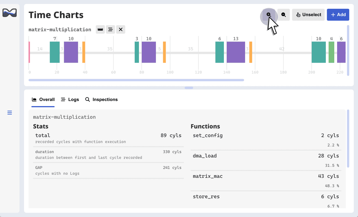Click the pink block at timeline start

coord(29,52)
